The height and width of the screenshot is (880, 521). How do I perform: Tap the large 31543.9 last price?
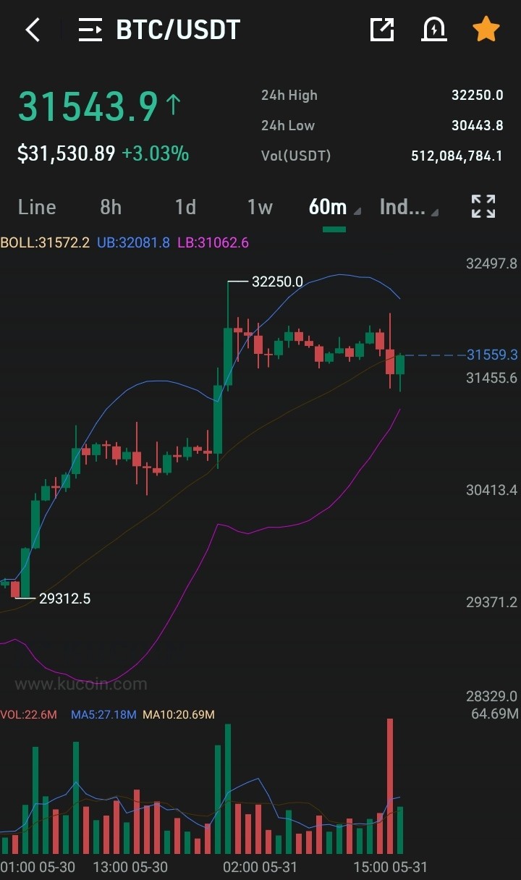tap(88, 106)
